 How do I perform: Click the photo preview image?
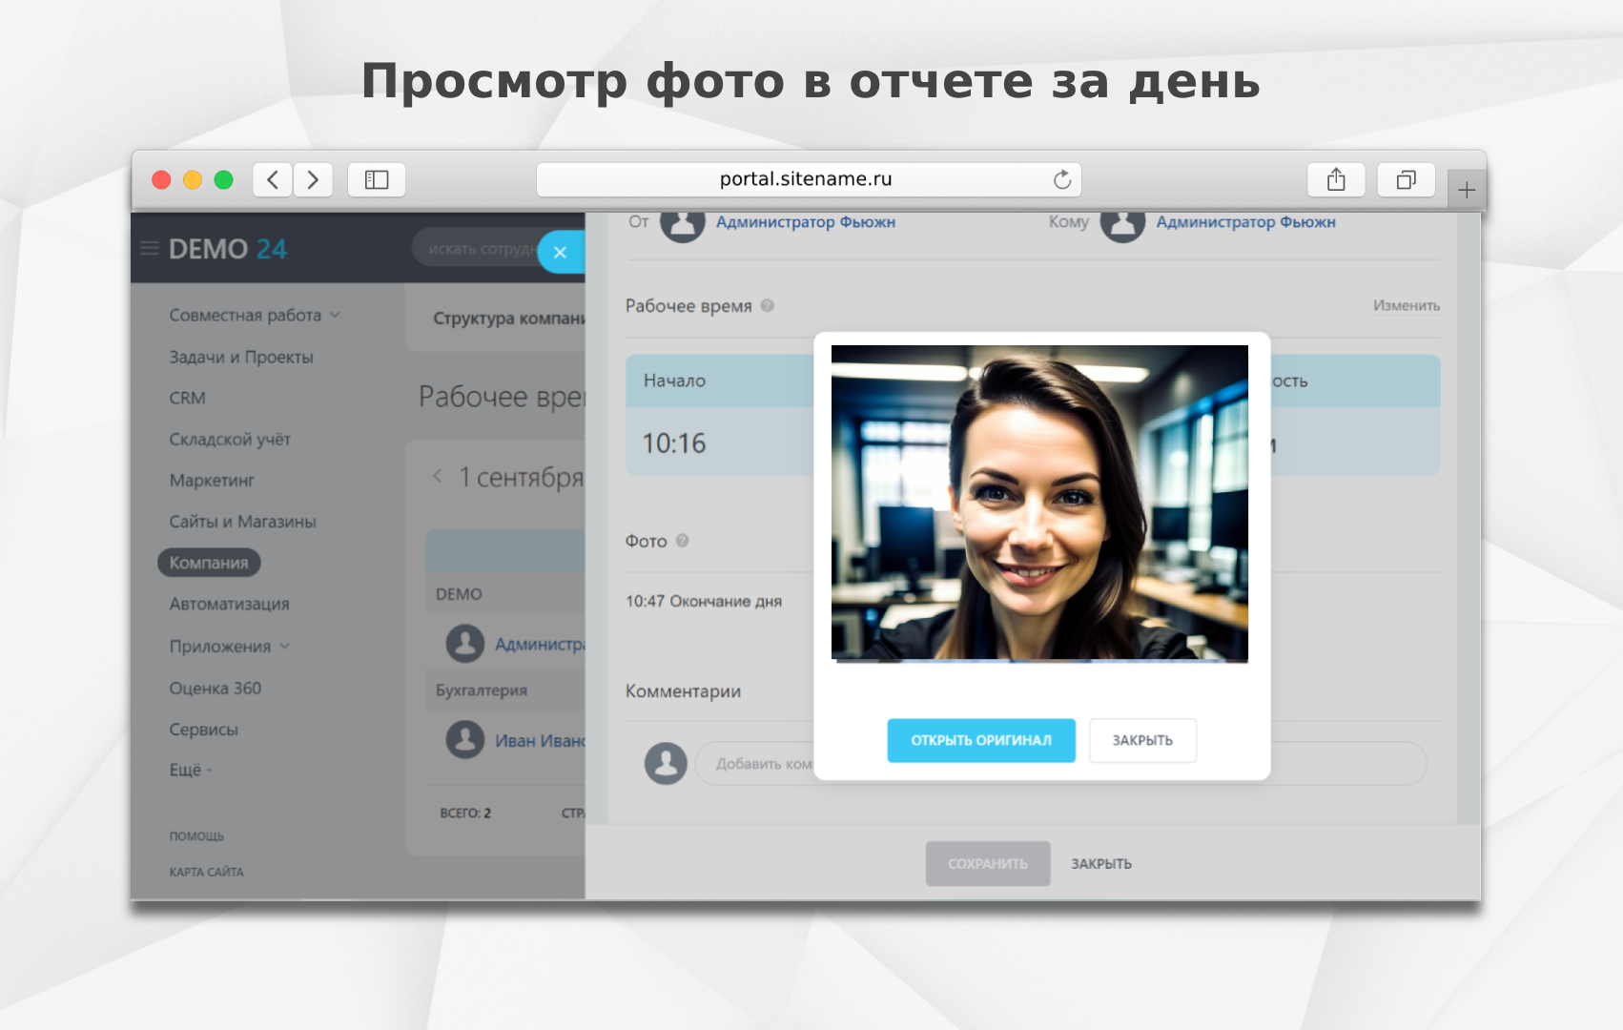1039,504
